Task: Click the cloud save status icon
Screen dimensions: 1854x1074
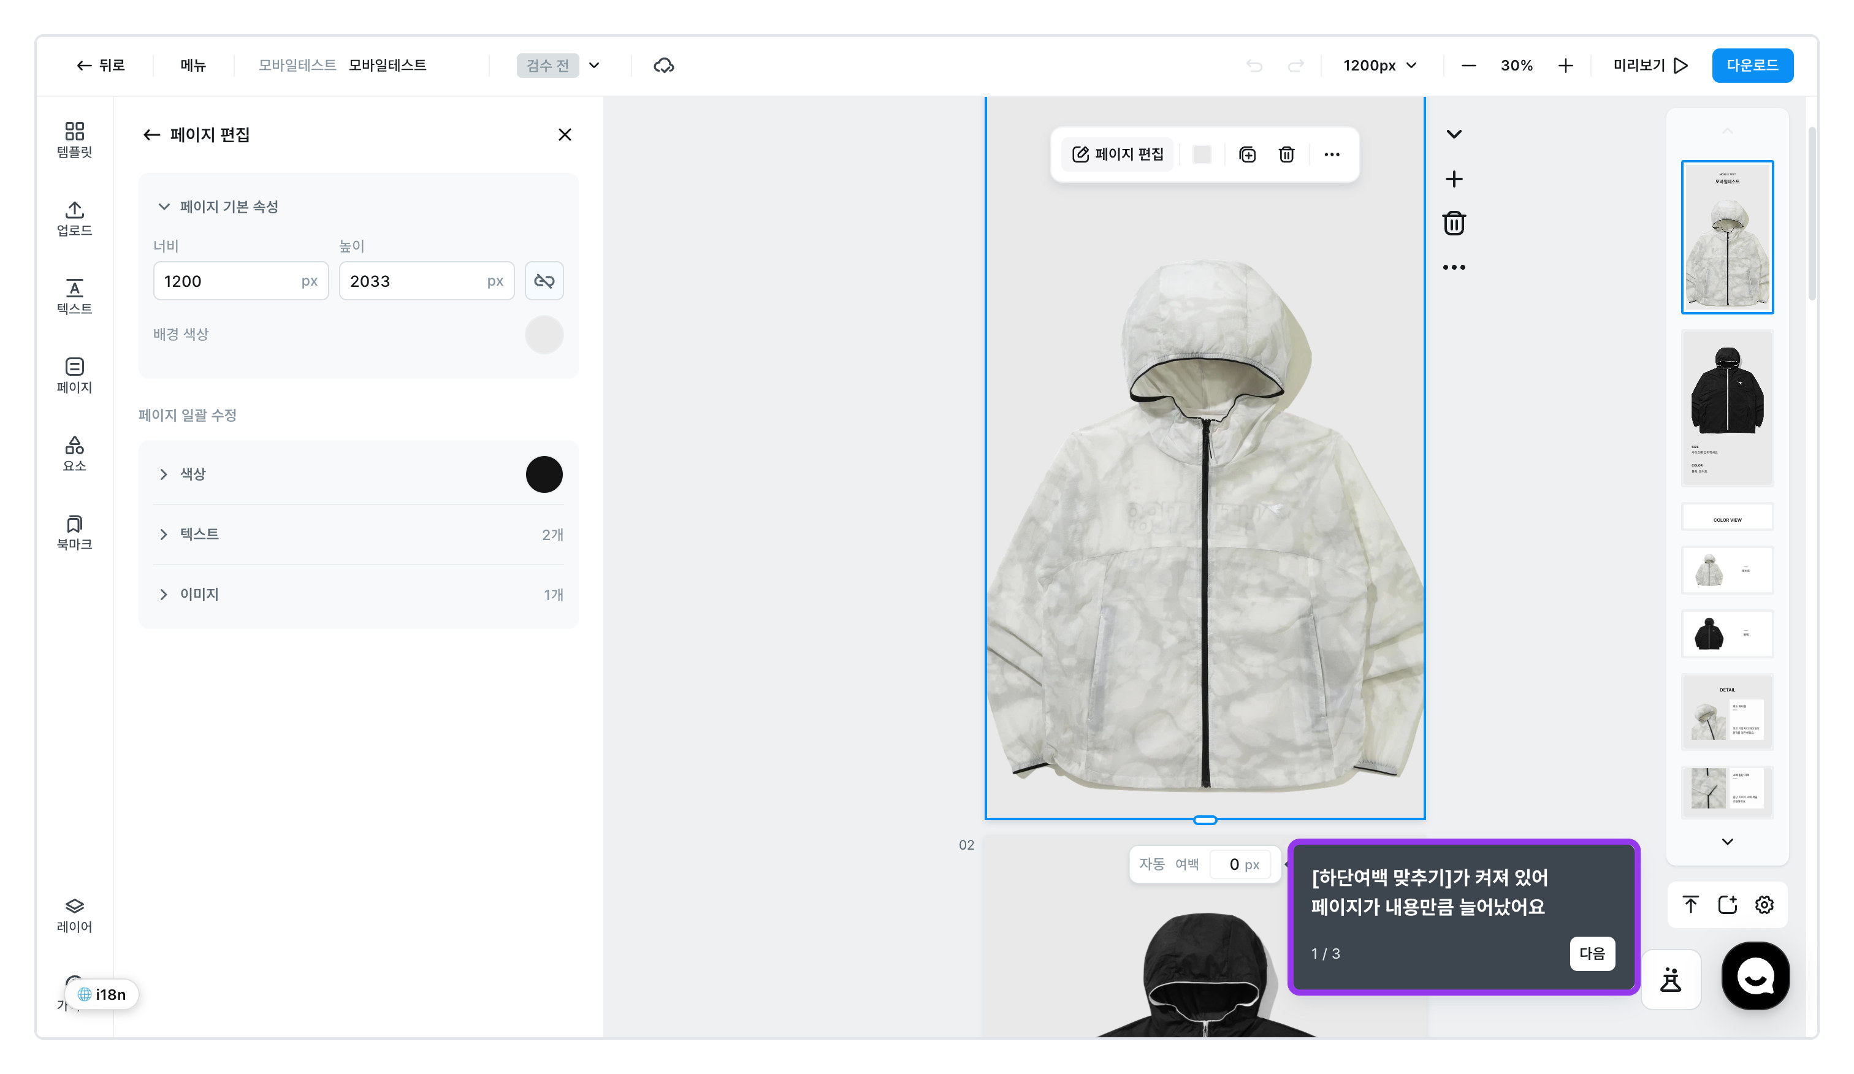Action: click(663, 66)
